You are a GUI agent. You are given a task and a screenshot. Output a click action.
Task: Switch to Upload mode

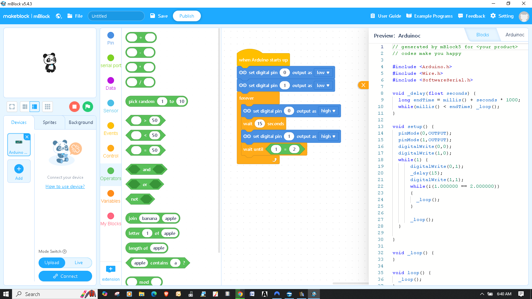52,262
